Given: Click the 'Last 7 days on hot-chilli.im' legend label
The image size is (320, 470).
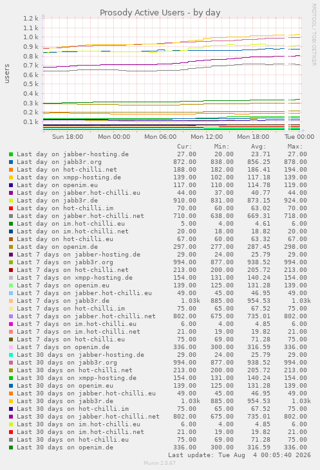Looking at the screenshot, I should (71, 309).
